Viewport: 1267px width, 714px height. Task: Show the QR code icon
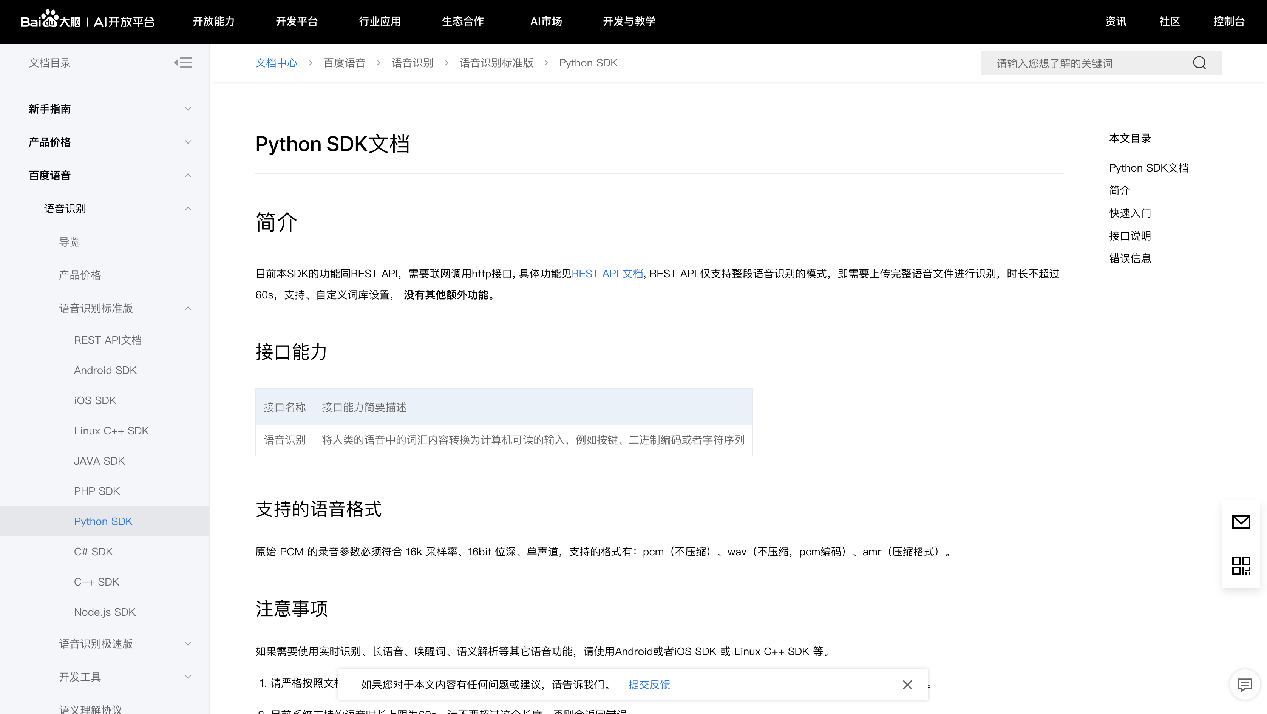coord(1241,566)
